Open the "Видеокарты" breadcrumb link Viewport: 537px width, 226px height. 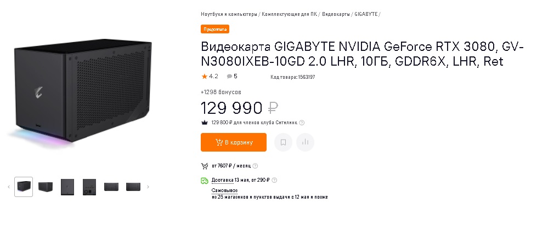tap(336, 14)
